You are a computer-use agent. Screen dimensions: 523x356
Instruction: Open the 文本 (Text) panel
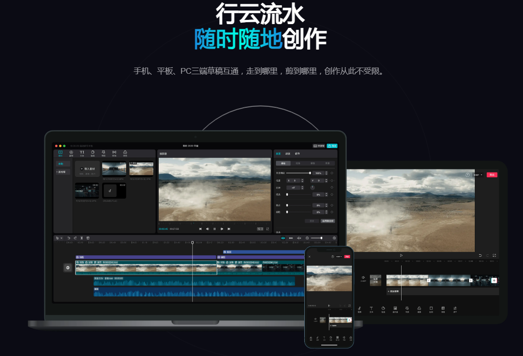(82, 153)
